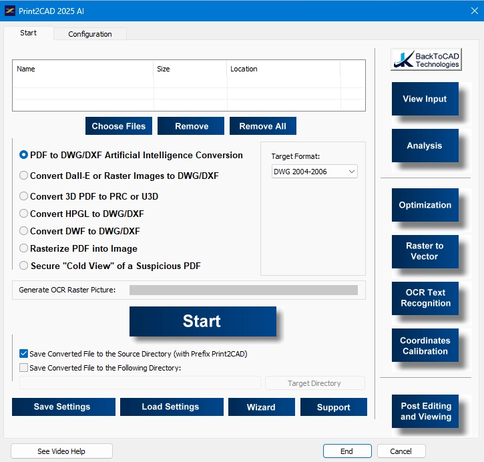Click the large Start conversion button

(202, 321)
